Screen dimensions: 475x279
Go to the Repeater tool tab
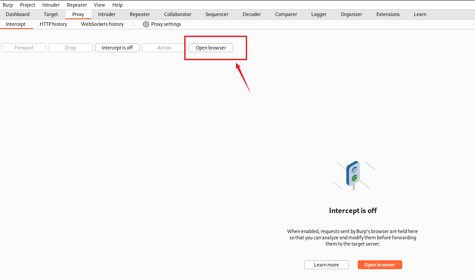(x=140, y=14)
